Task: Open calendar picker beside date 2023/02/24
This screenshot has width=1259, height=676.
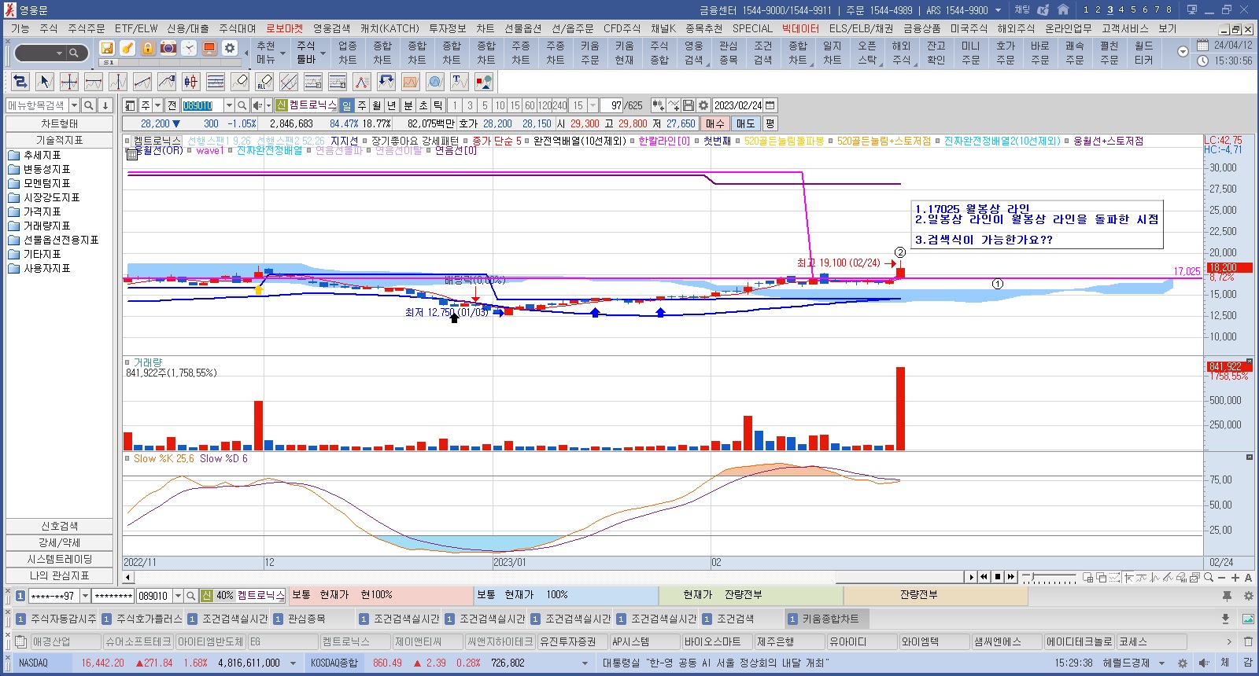Action: pos(770,105)
